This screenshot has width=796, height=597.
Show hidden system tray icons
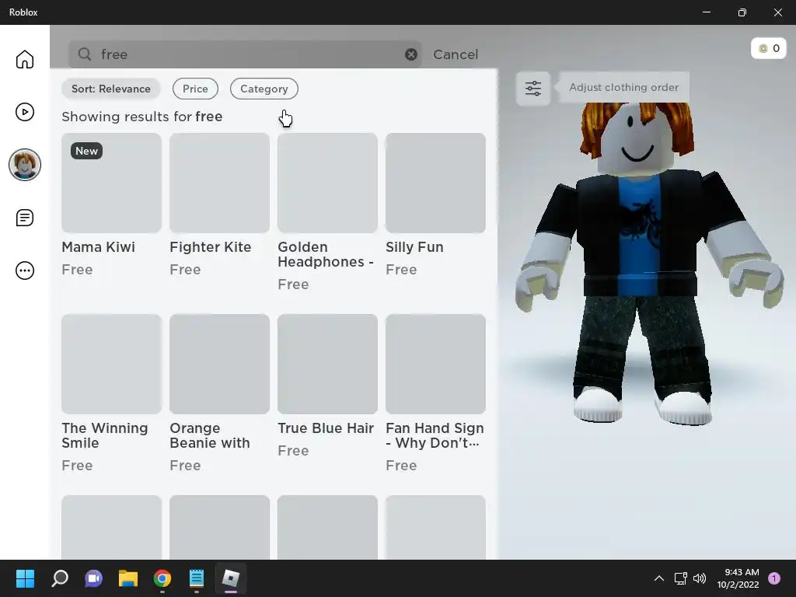659,578
